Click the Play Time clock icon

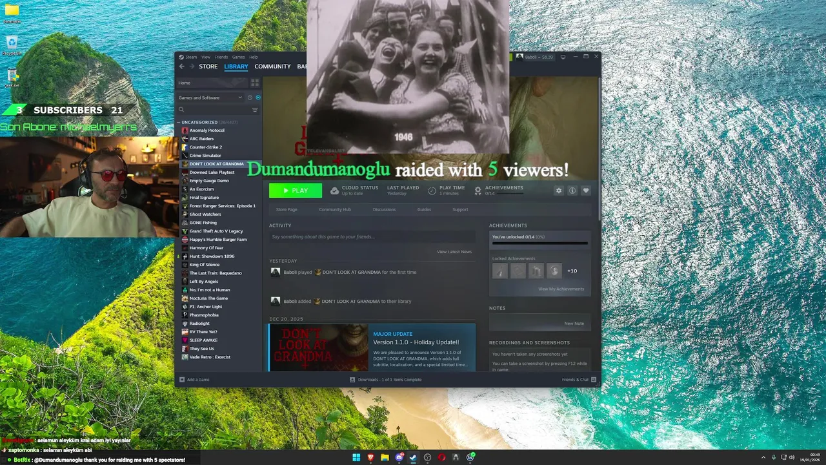point(432,191)
